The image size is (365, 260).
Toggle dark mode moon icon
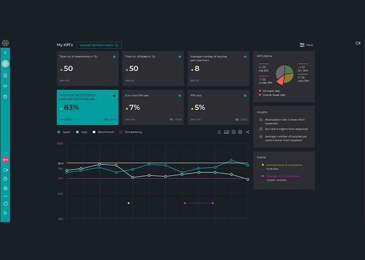[5, 213]
